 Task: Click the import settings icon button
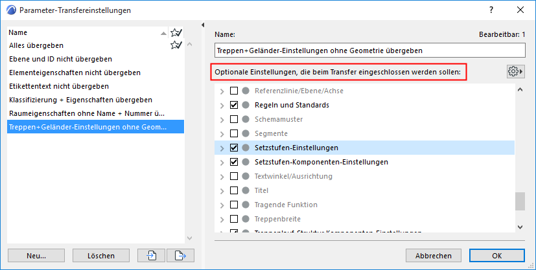[x=152, y=255]
